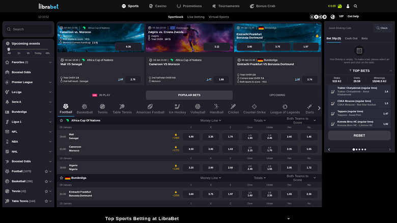This screenshot has height=223, width=397.
Task: Pick odds 6.38 on Cameroon vs. Morocco banner
Action: click(128, 47)
